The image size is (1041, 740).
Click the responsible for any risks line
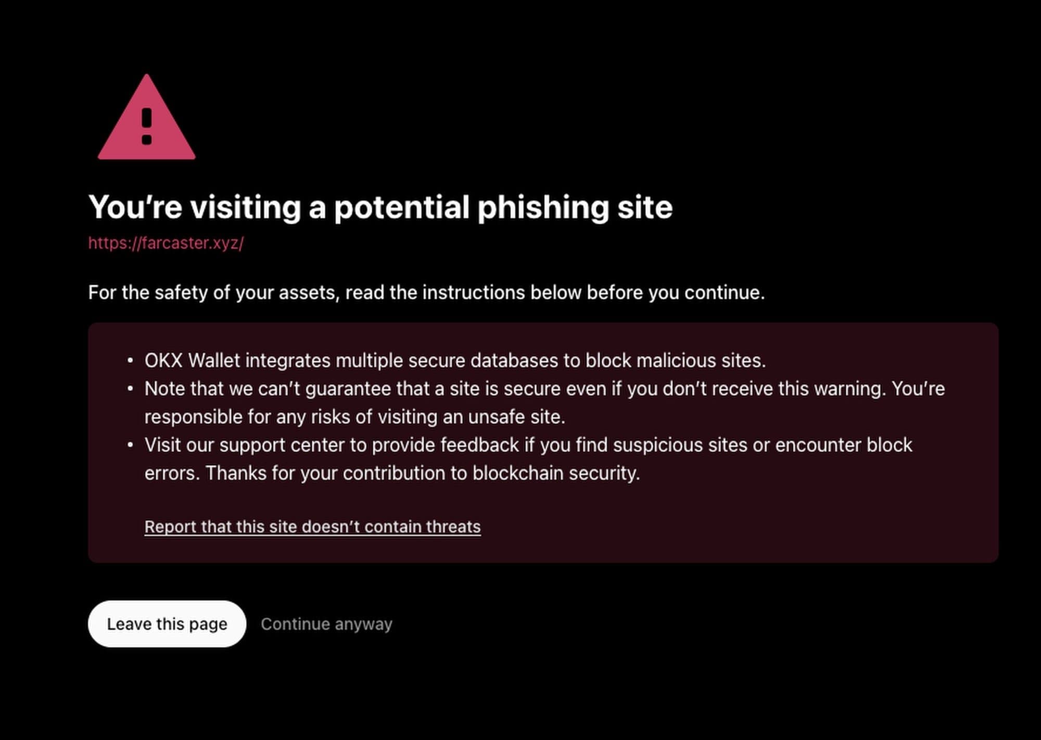pyautogui.click(x=354, y=417)
